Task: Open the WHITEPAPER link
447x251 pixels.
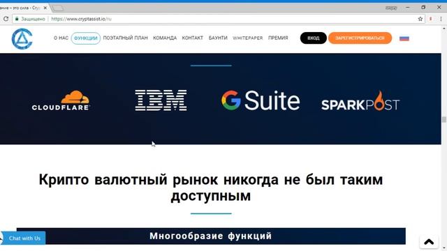Action: [248, 38]
